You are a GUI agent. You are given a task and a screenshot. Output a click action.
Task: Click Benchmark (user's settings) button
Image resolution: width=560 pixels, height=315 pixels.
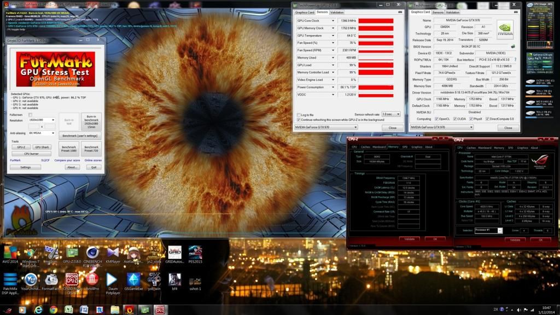(x=80, y=136)
